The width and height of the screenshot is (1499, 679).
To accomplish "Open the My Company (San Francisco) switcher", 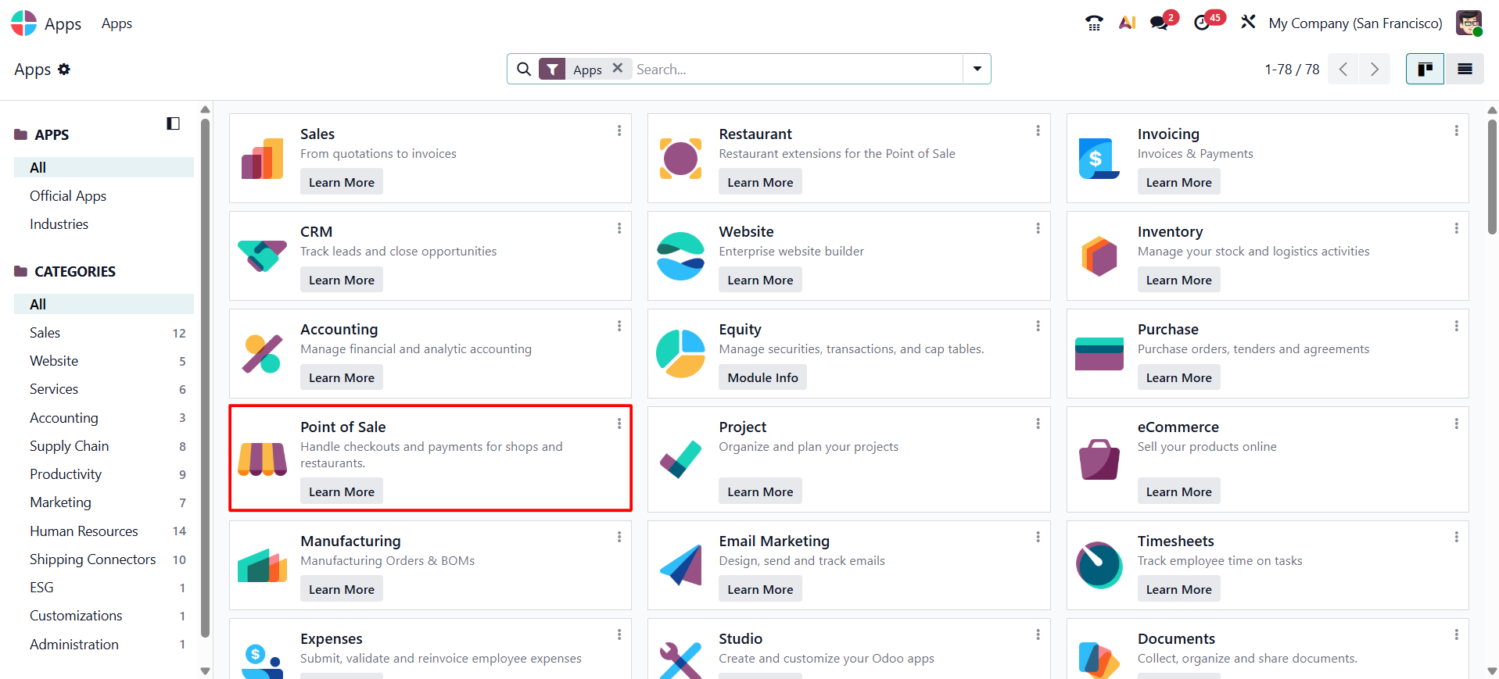I will pyautogui.click(x=1355, y=23).
